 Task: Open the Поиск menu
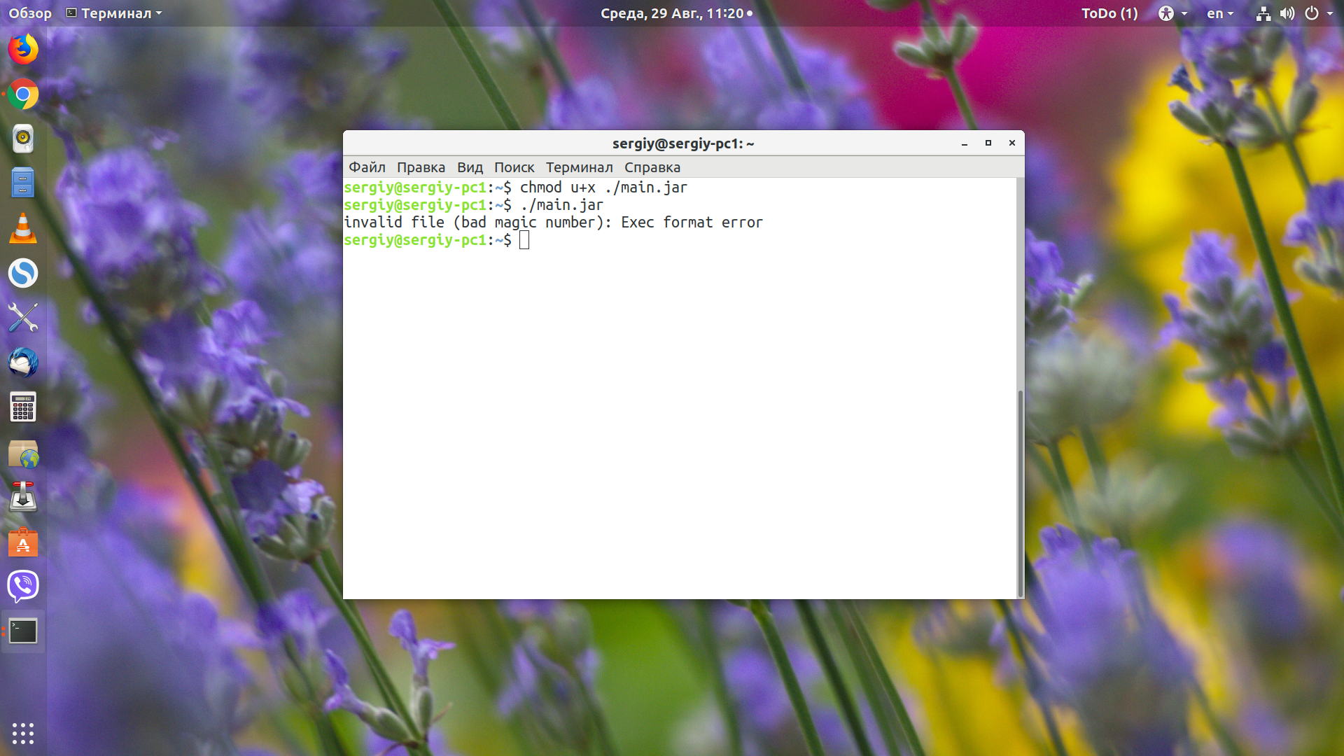[514, 167]
